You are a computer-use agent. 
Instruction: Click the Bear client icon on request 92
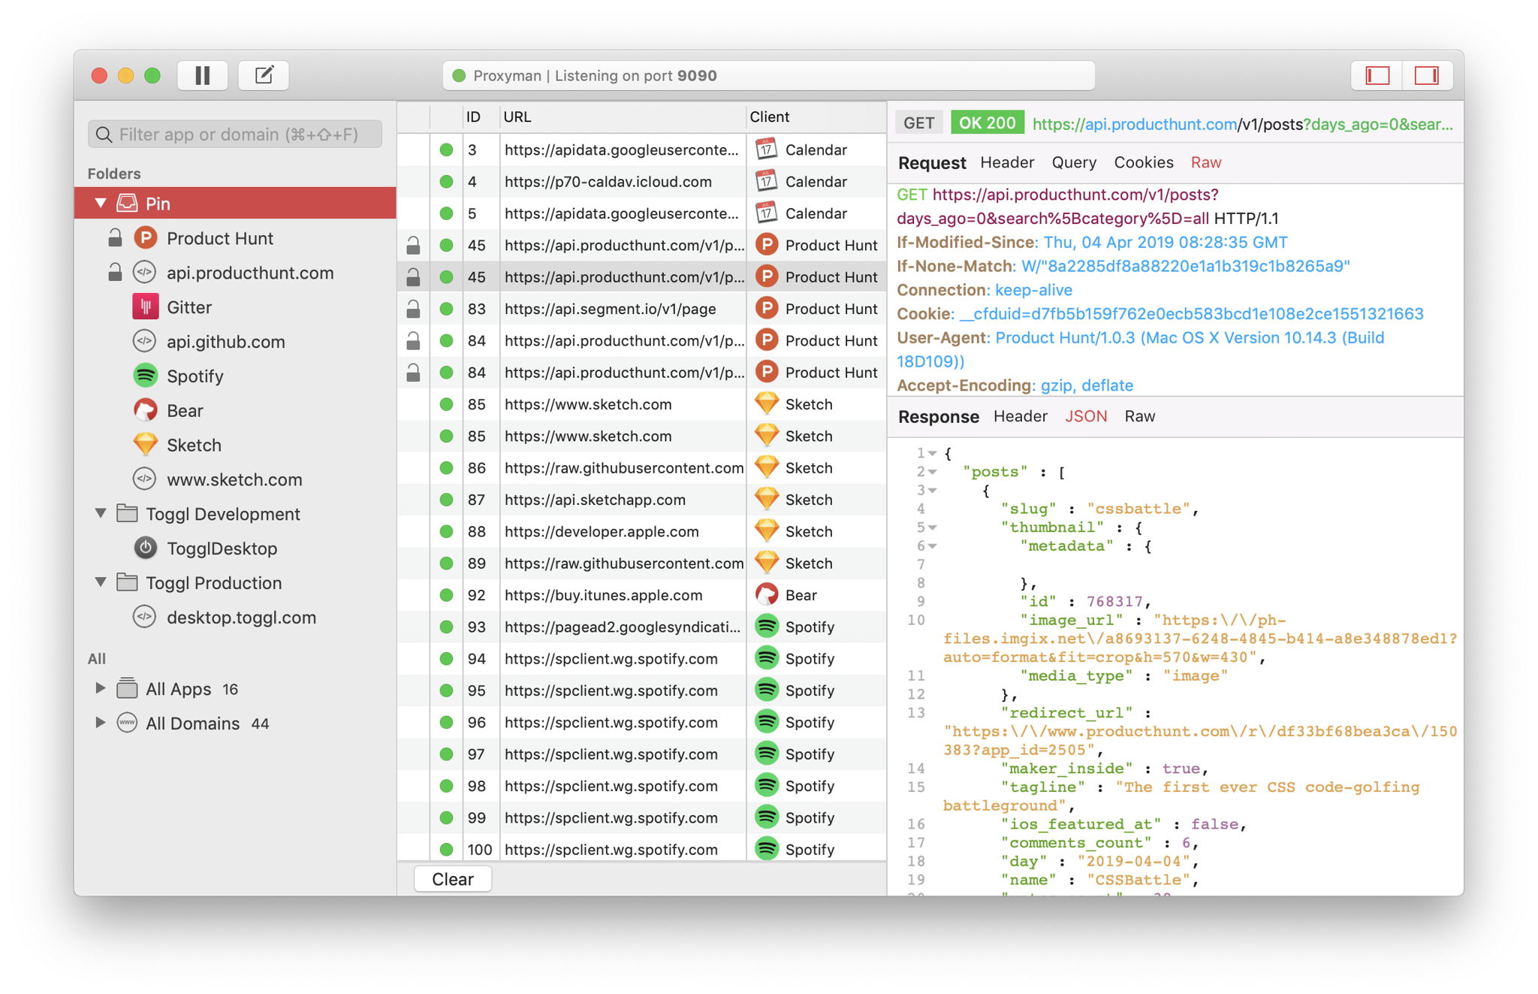coord(766,595)
